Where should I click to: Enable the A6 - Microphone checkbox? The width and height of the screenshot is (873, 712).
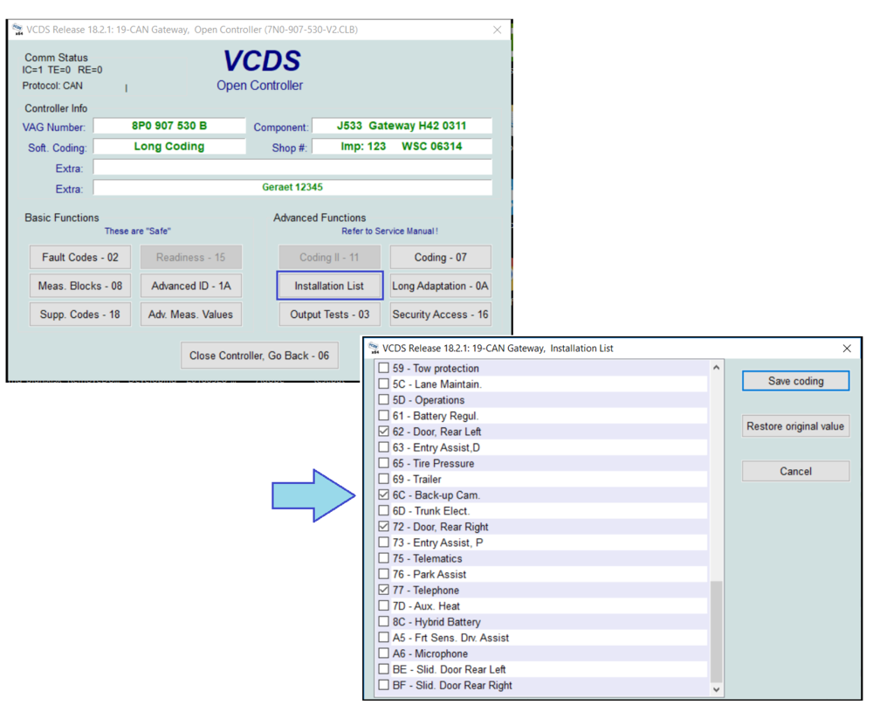(383, 653)
